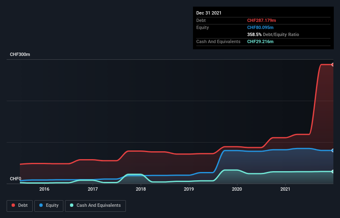Click the CHF287.179m debt value

261,20
